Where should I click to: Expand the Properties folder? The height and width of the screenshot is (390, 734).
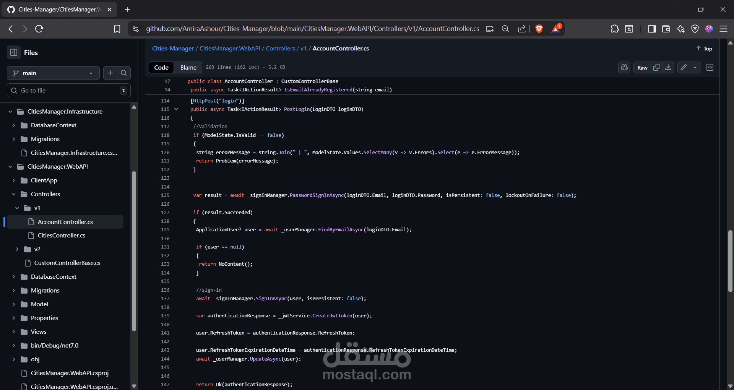(x=14, y=318)
